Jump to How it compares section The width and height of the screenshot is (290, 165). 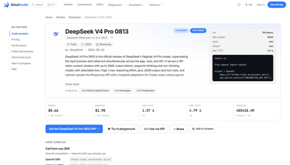(x=21, y=64)
